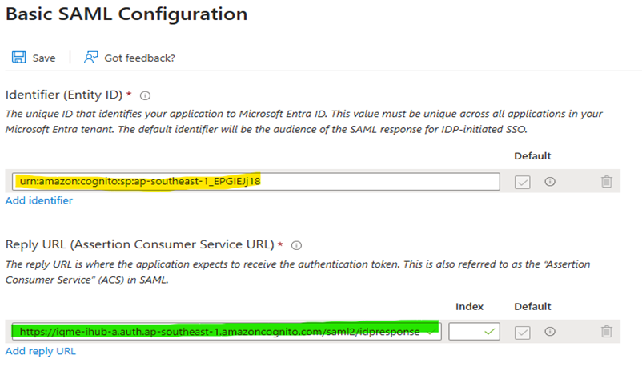Click the Got feedback person icon
Viewport: 642px width, 367px height.
pyautogui.click(x=91, y=58)
